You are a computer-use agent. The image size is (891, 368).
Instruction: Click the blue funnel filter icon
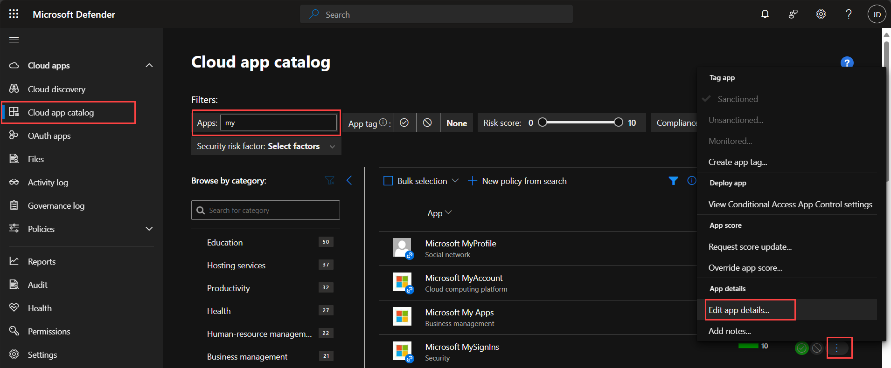673,181
